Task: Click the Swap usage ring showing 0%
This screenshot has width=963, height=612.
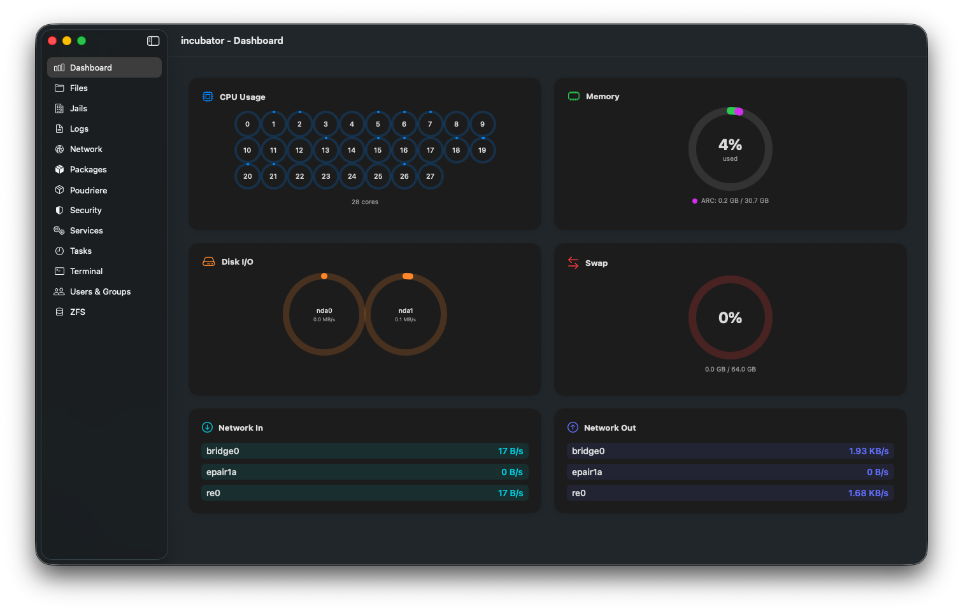Action: pos(730,317)
